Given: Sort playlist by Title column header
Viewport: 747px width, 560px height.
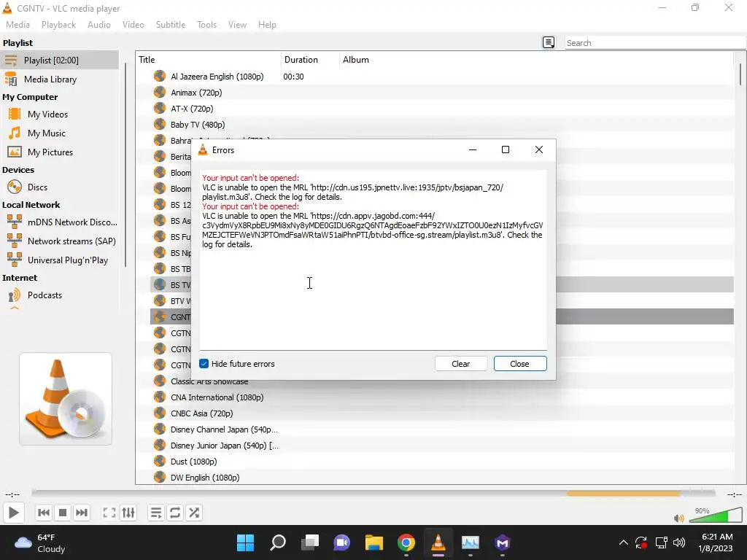Looking at the screenshot, I should pos(208,60).
